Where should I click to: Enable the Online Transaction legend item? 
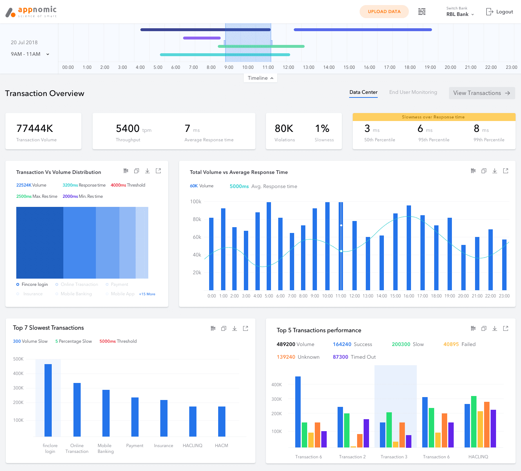click(x=77, y=284)
